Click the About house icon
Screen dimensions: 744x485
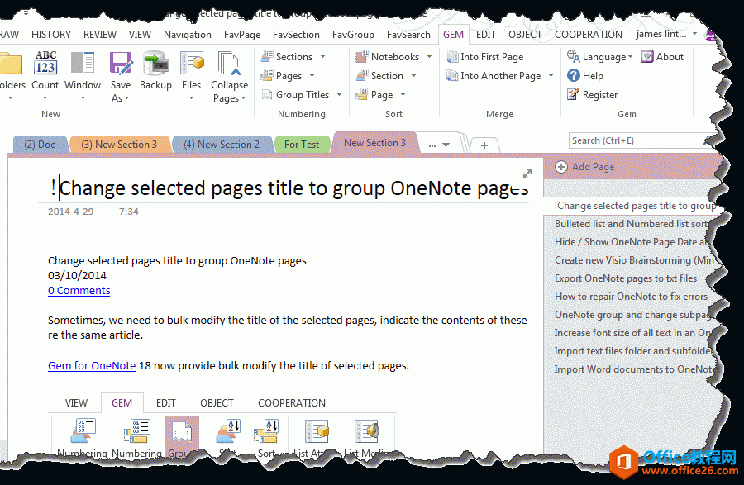[648, 57]
